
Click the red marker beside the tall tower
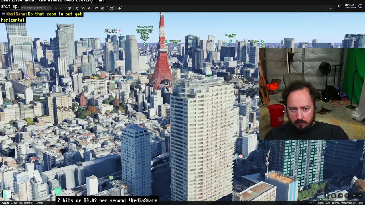241,156
